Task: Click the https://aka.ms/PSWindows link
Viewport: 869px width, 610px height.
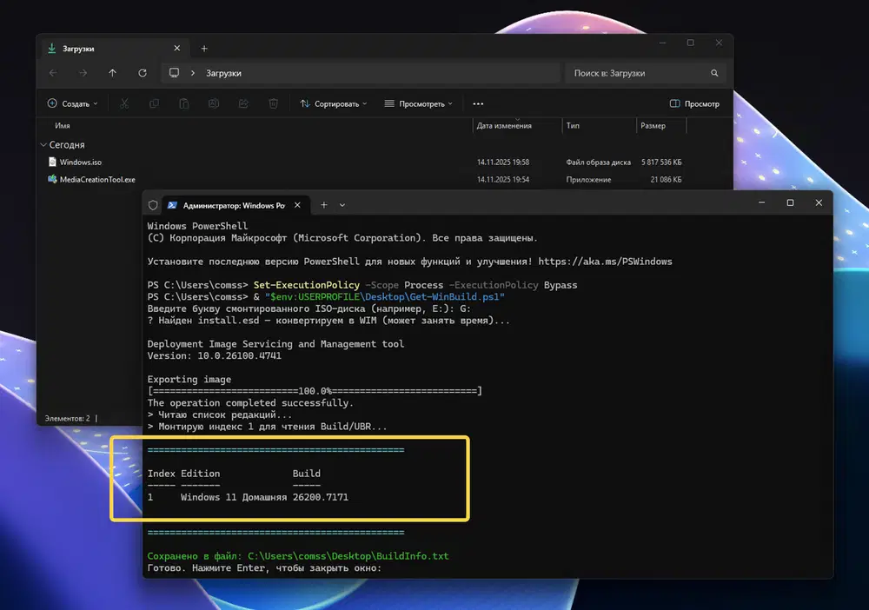Action: [605, 262]
